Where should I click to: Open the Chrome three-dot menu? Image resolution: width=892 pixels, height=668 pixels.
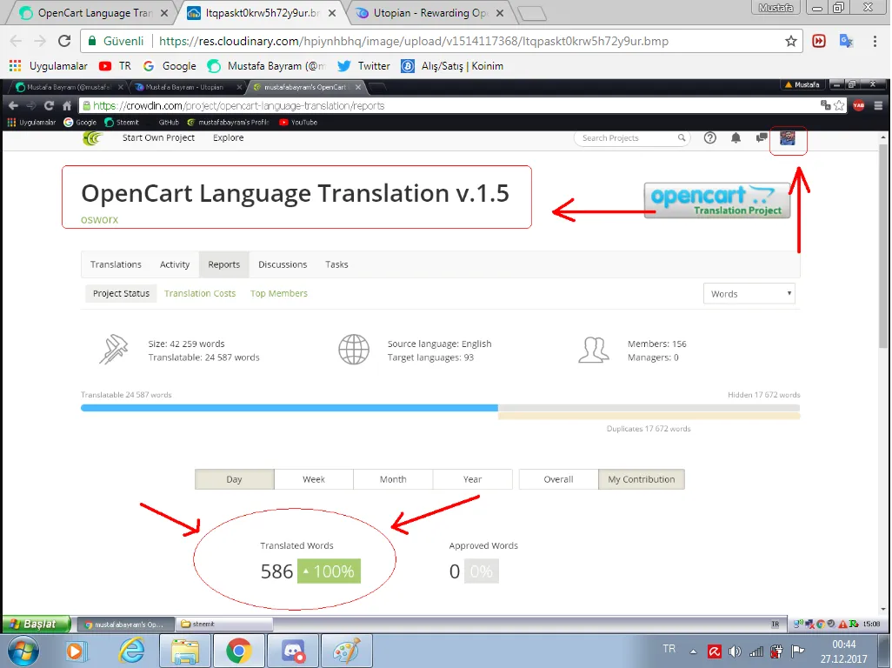click(875, 41)
